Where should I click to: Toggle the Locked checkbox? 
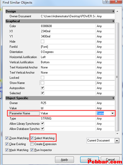42,77
